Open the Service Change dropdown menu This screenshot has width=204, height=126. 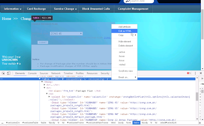coord(65,9)
